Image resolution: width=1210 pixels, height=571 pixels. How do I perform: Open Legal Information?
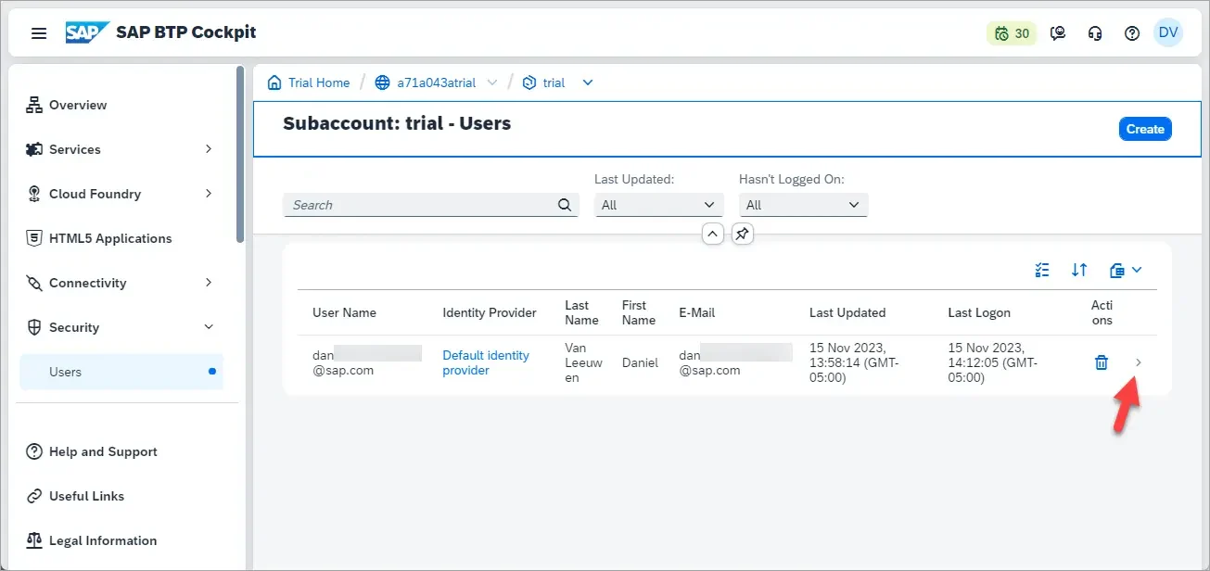(121, 540)
